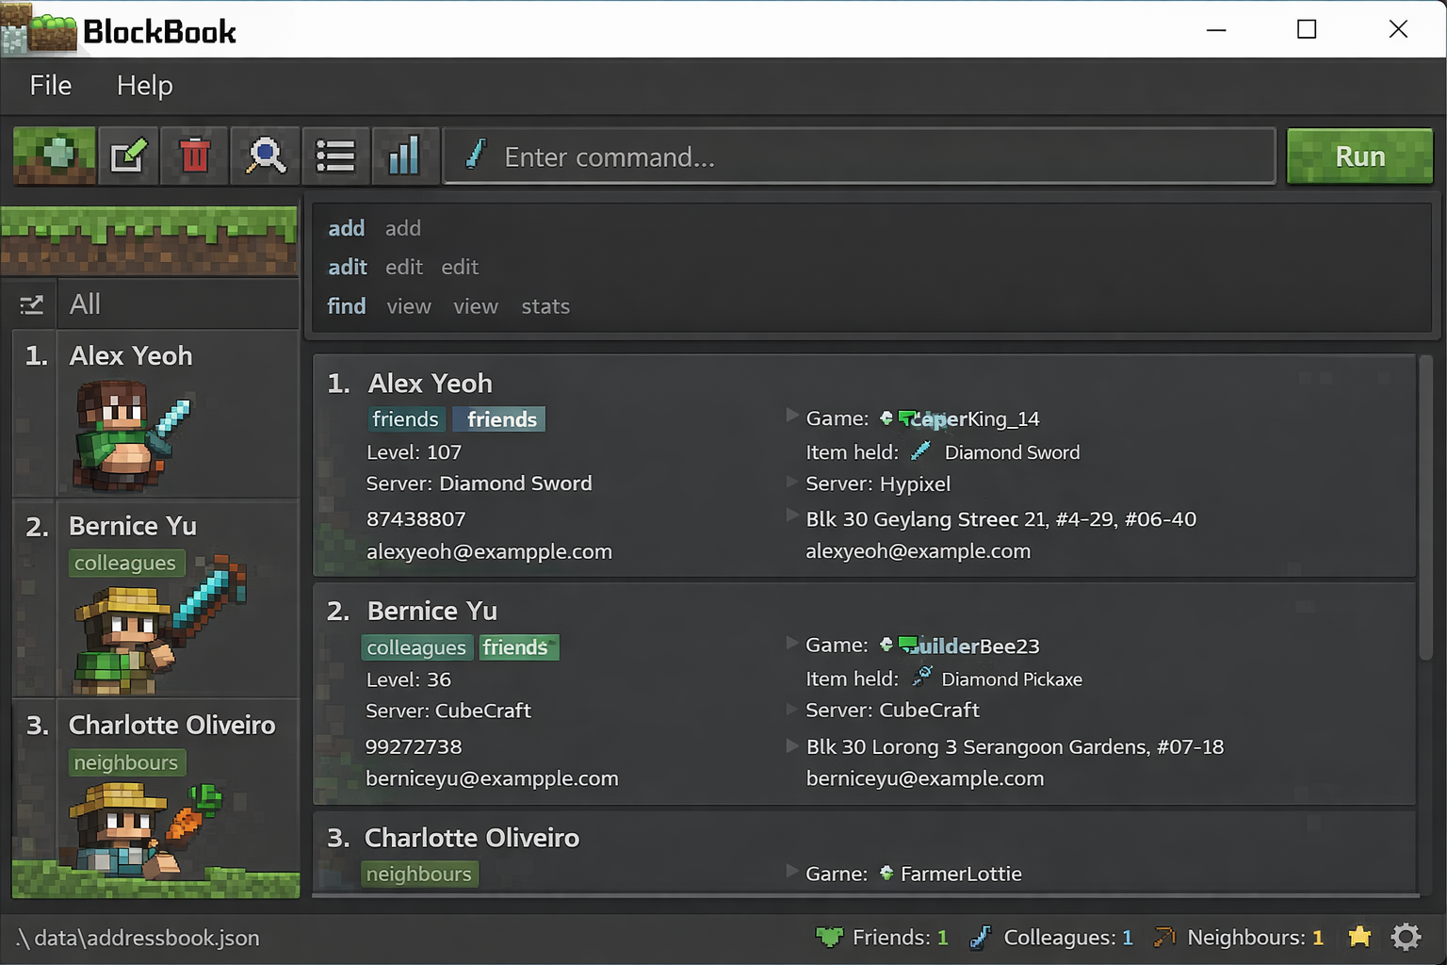Screen dimensions: 1447x965
Task: Click the gold star icon in status bar
Action: click(1359, 937)
